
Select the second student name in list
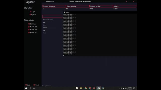44,25
